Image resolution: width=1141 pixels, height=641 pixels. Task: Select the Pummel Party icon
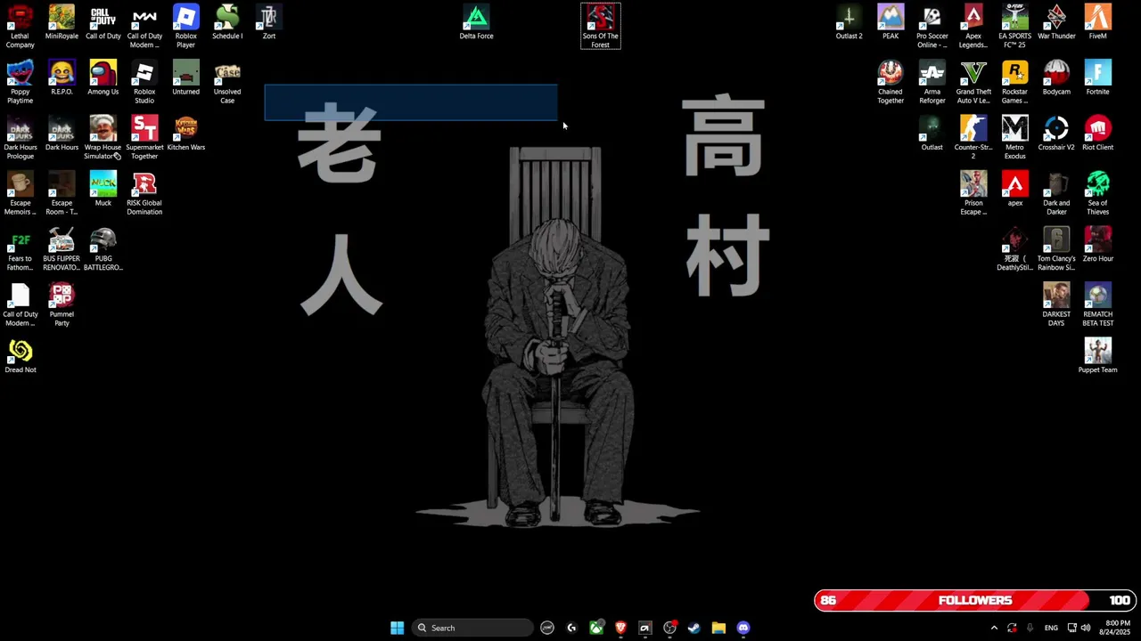62,304
